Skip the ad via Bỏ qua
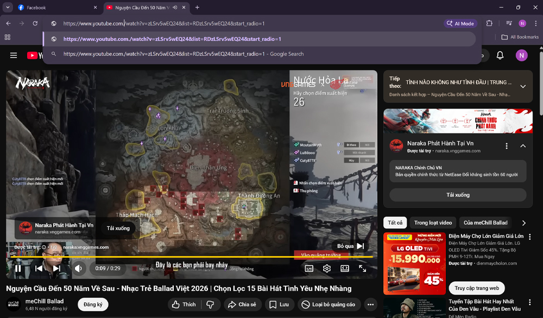This screenshot has width=543, height=318. 350,246
